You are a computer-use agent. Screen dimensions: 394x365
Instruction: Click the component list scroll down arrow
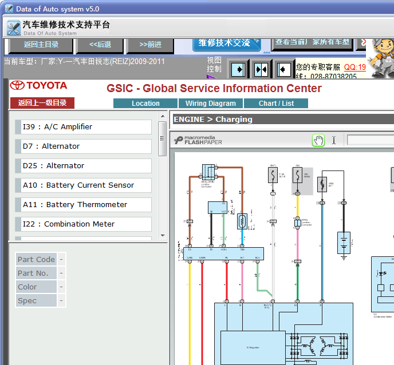[x=163, y=236]
